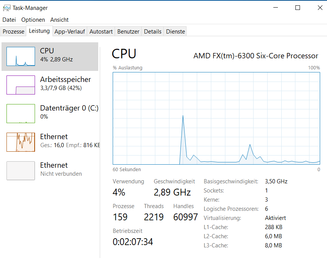Switch to the Dienste tab

pyautogui.click(x=175, y=32)
